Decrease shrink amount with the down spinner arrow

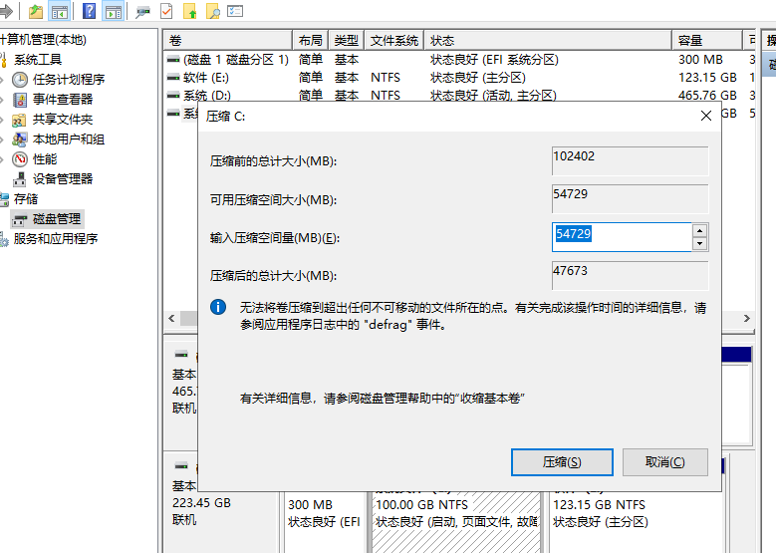[x=699, y=244]
